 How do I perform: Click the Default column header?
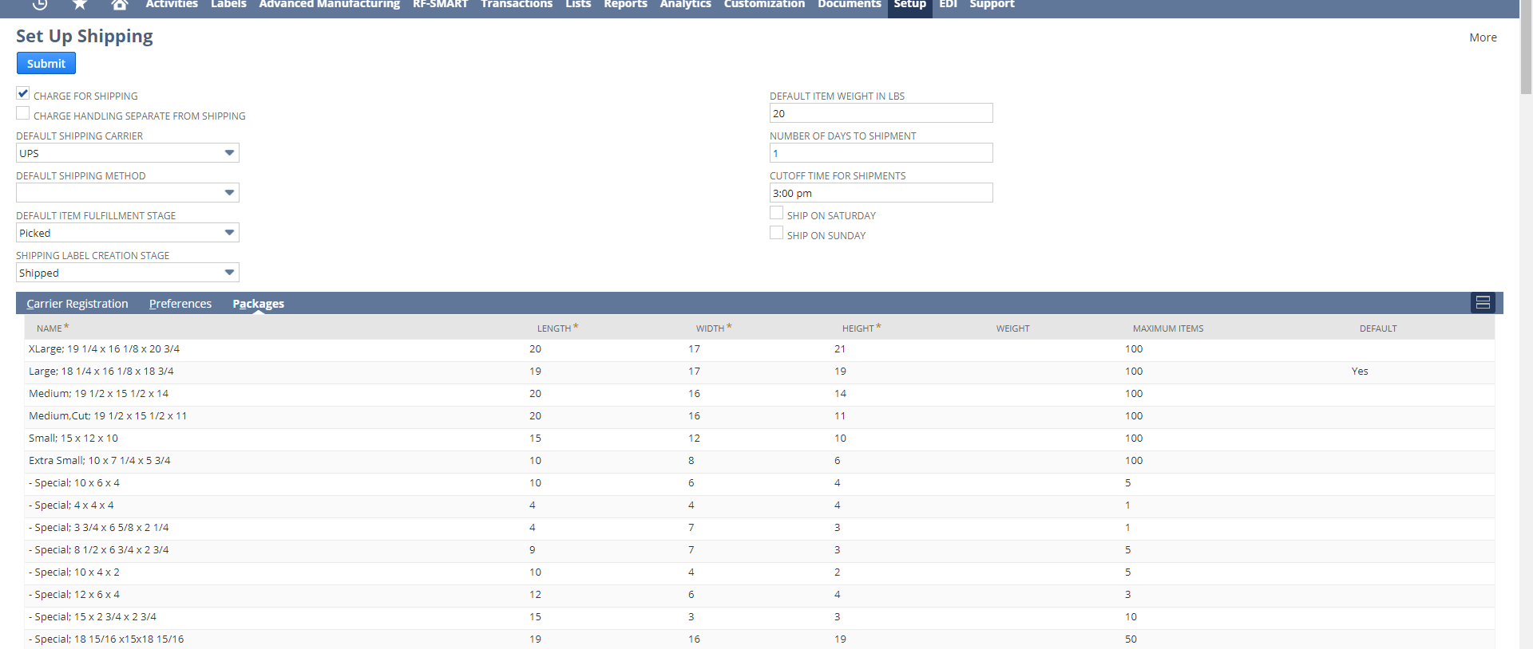[x=1378, y=328]
